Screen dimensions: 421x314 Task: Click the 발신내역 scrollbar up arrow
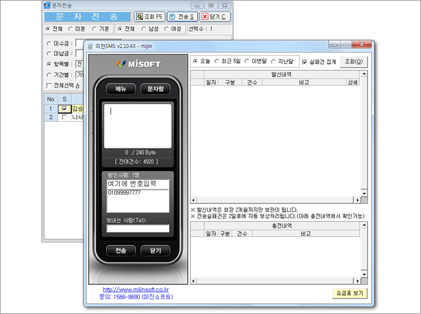[363, 74]
